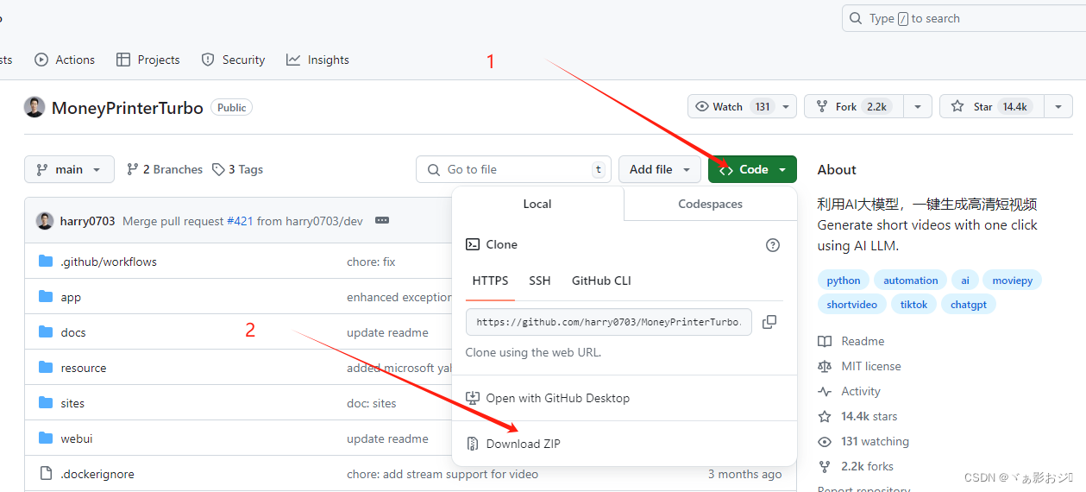Screen dimensions: 1086x492
Task: Click the stars icon in About sidebar
Action: 825,416
